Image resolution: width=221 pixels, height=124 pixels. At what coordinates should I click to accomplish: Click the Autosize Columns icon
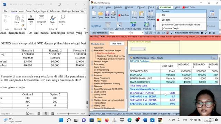point(151,15)
